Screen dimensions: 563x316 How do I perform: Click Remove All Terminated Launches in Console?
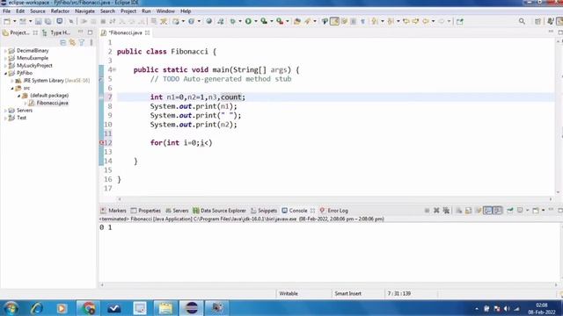(x=446, y=211)
